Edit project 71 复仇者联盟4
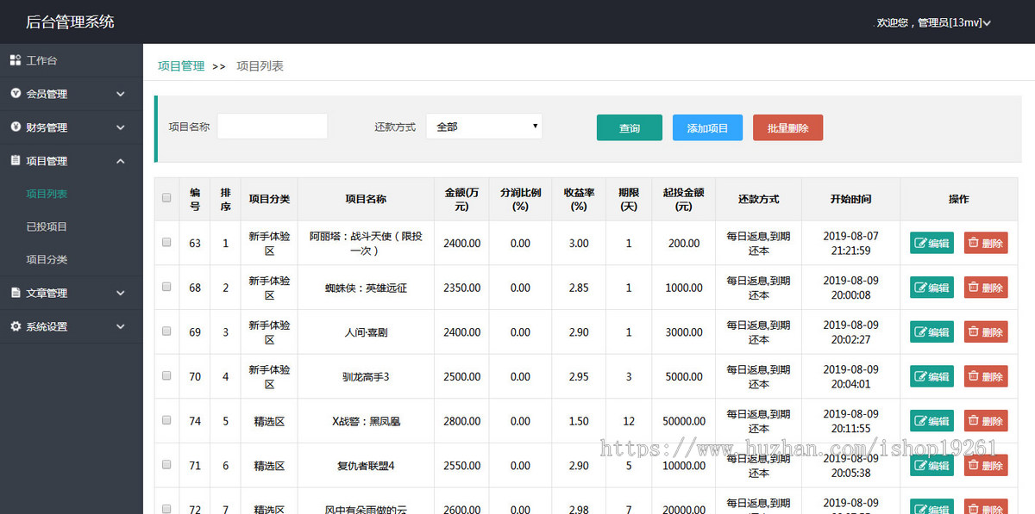Image resolution: width=1035 pixels, height=514 pixels. pyautogui.click(x=931, y=465)
